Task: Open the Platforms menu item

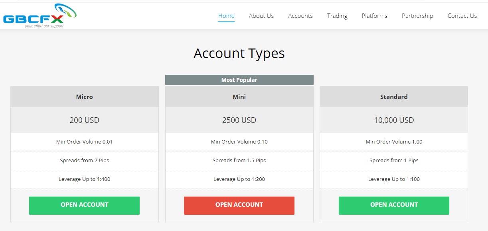Action: [x=374, y=16]
